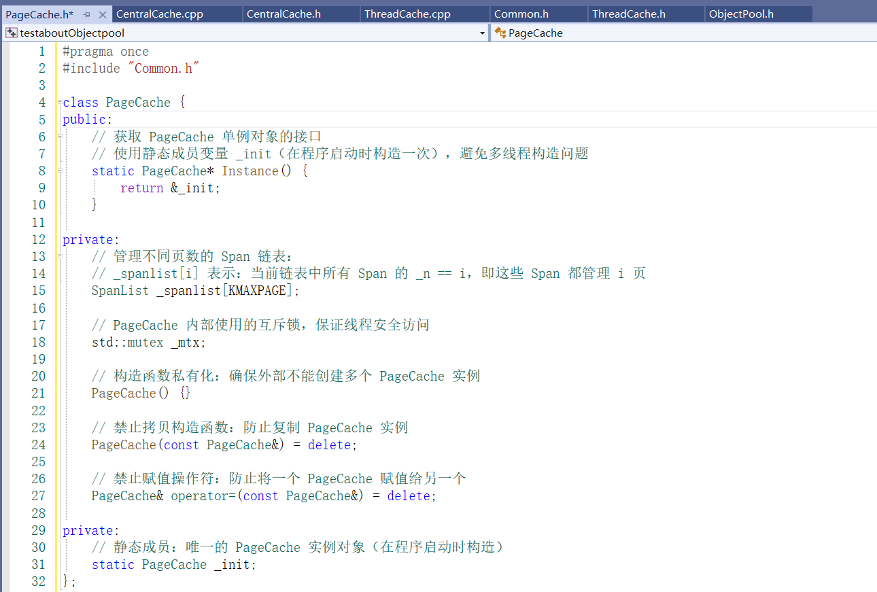Viewport: 877px width, 592px height.
Task: Click the "#pragma once" directive on line 1
Action: [x=105, y=52]
